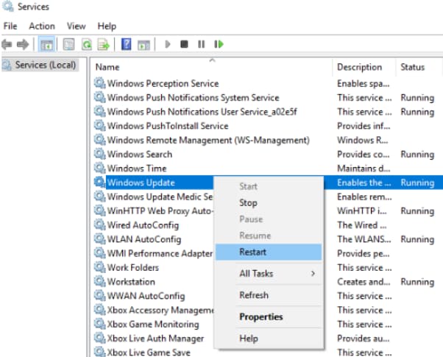Sort by the Name column header
The image size is (443, 357).
click(x=212, y=67)
